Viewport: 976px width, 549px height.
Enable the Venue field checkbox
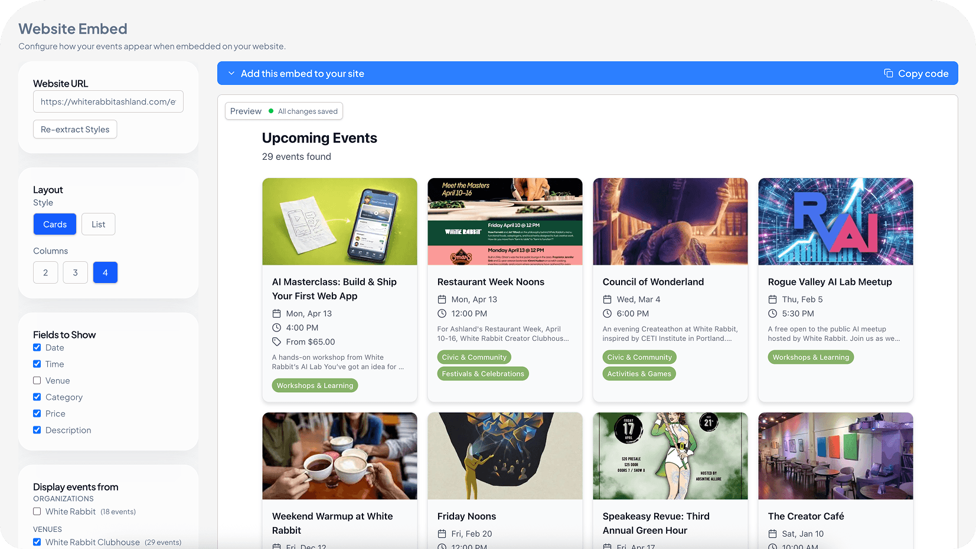point(37,380)
